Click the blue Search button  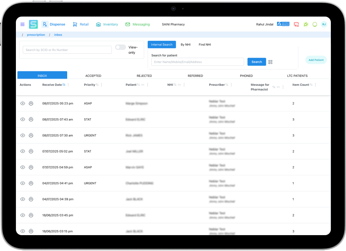256,62
